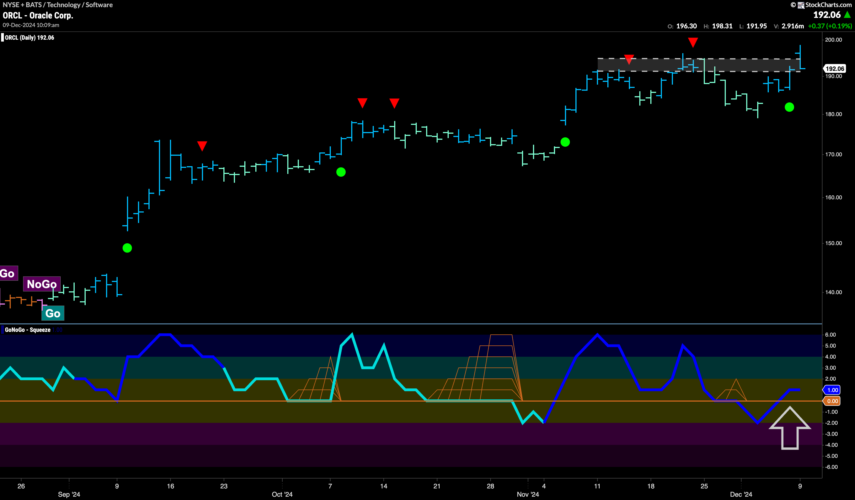The image size is (855, 500).
Task: Click the topmost red triangle near 200.00
Action: pos(693,42)
